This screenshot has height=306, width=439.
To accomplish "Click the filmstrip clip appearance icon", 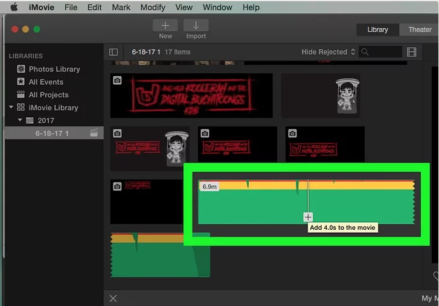I will point(411,52).
